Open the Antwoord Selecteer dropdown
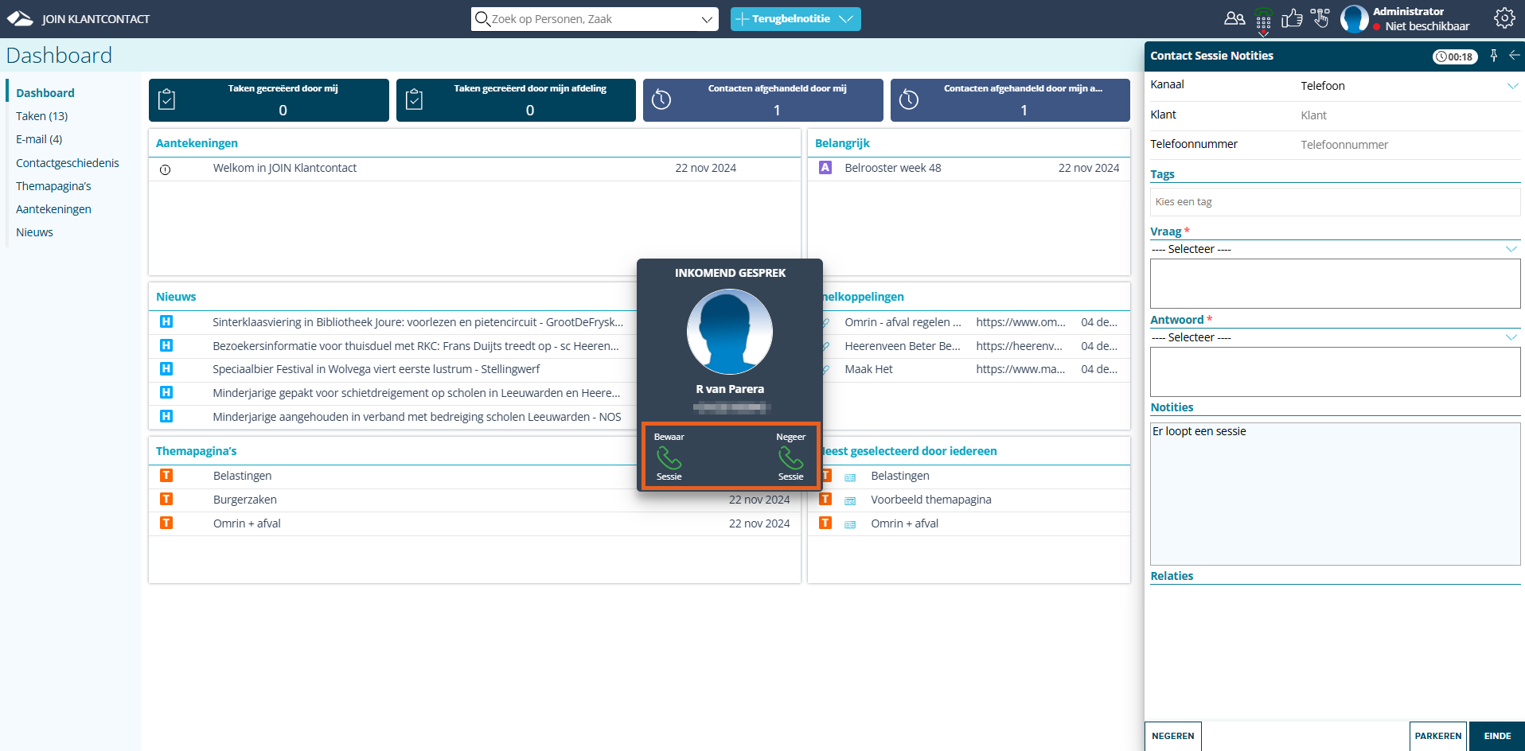 pos(1335,337)
